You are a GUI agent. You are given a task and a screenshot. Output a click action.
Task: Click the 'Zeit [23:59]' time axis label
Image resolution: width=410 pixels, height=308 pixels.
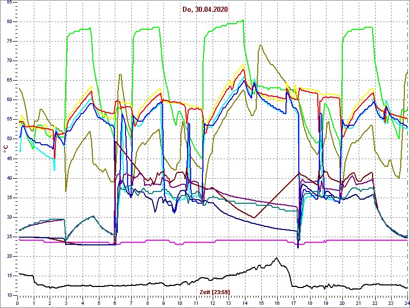coord(215,292)
